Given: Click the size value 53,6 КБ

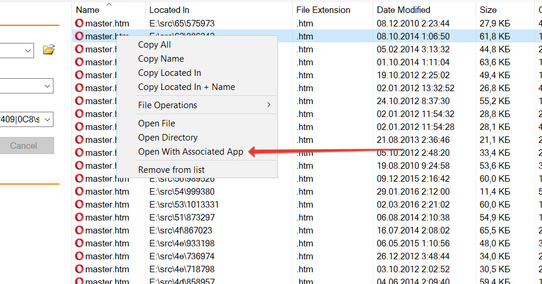Looking at the screenshot, I should point(494,166).
